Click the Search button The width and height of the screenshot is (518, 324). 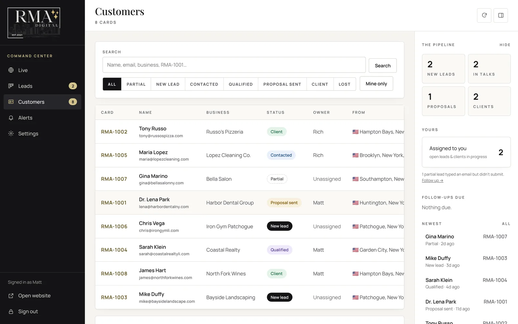[x=383, y=65]
